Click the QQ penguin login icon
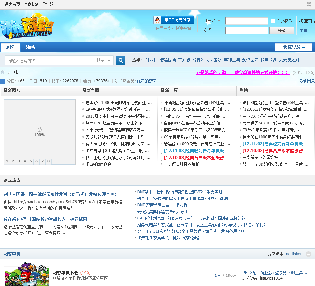Viewport: 315px width, 286px height. click(157, 20)
